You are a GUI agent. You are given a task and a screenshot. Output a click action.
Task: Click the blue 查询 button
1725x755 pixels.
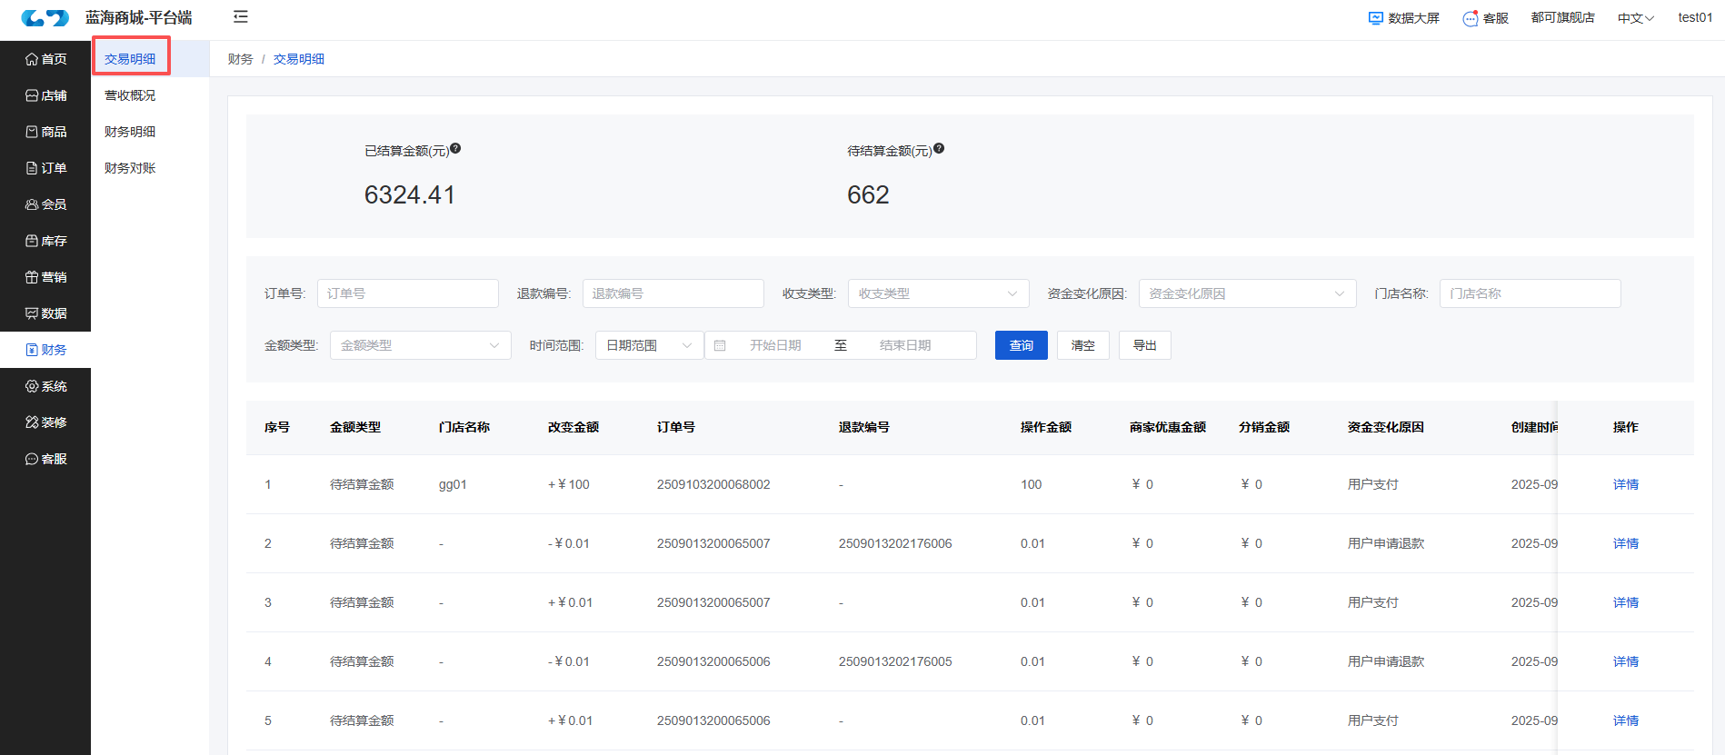pos(1021,345)
